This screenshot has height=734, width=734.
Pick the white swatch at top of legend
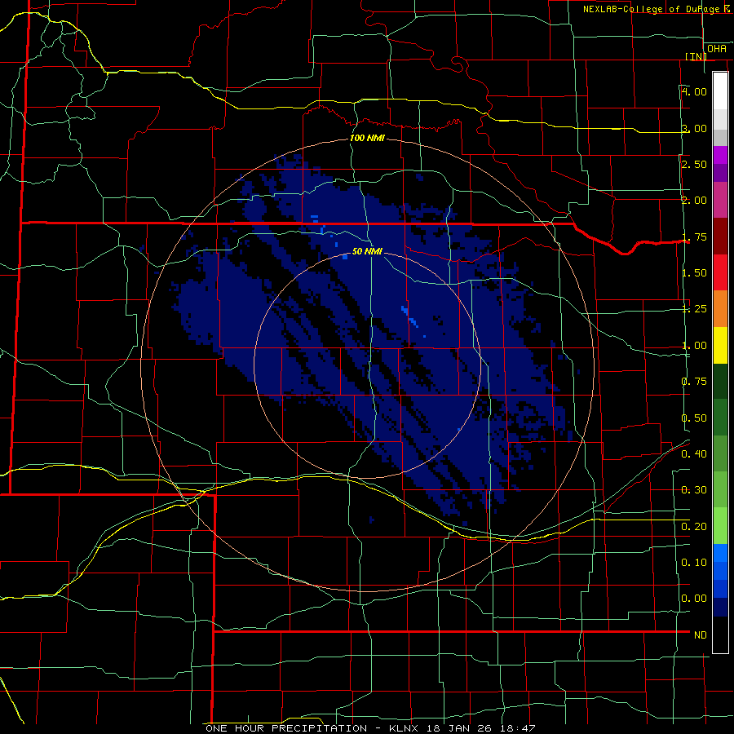(720, 91)
